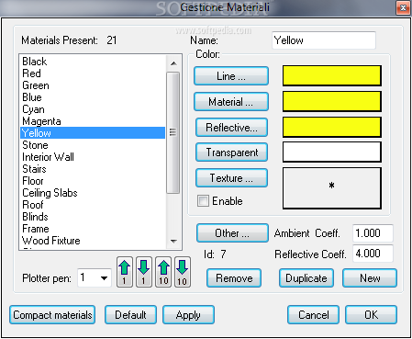The image size is (412, 339).
Task: Open the Material color picker button
Action: coord(231,102)
